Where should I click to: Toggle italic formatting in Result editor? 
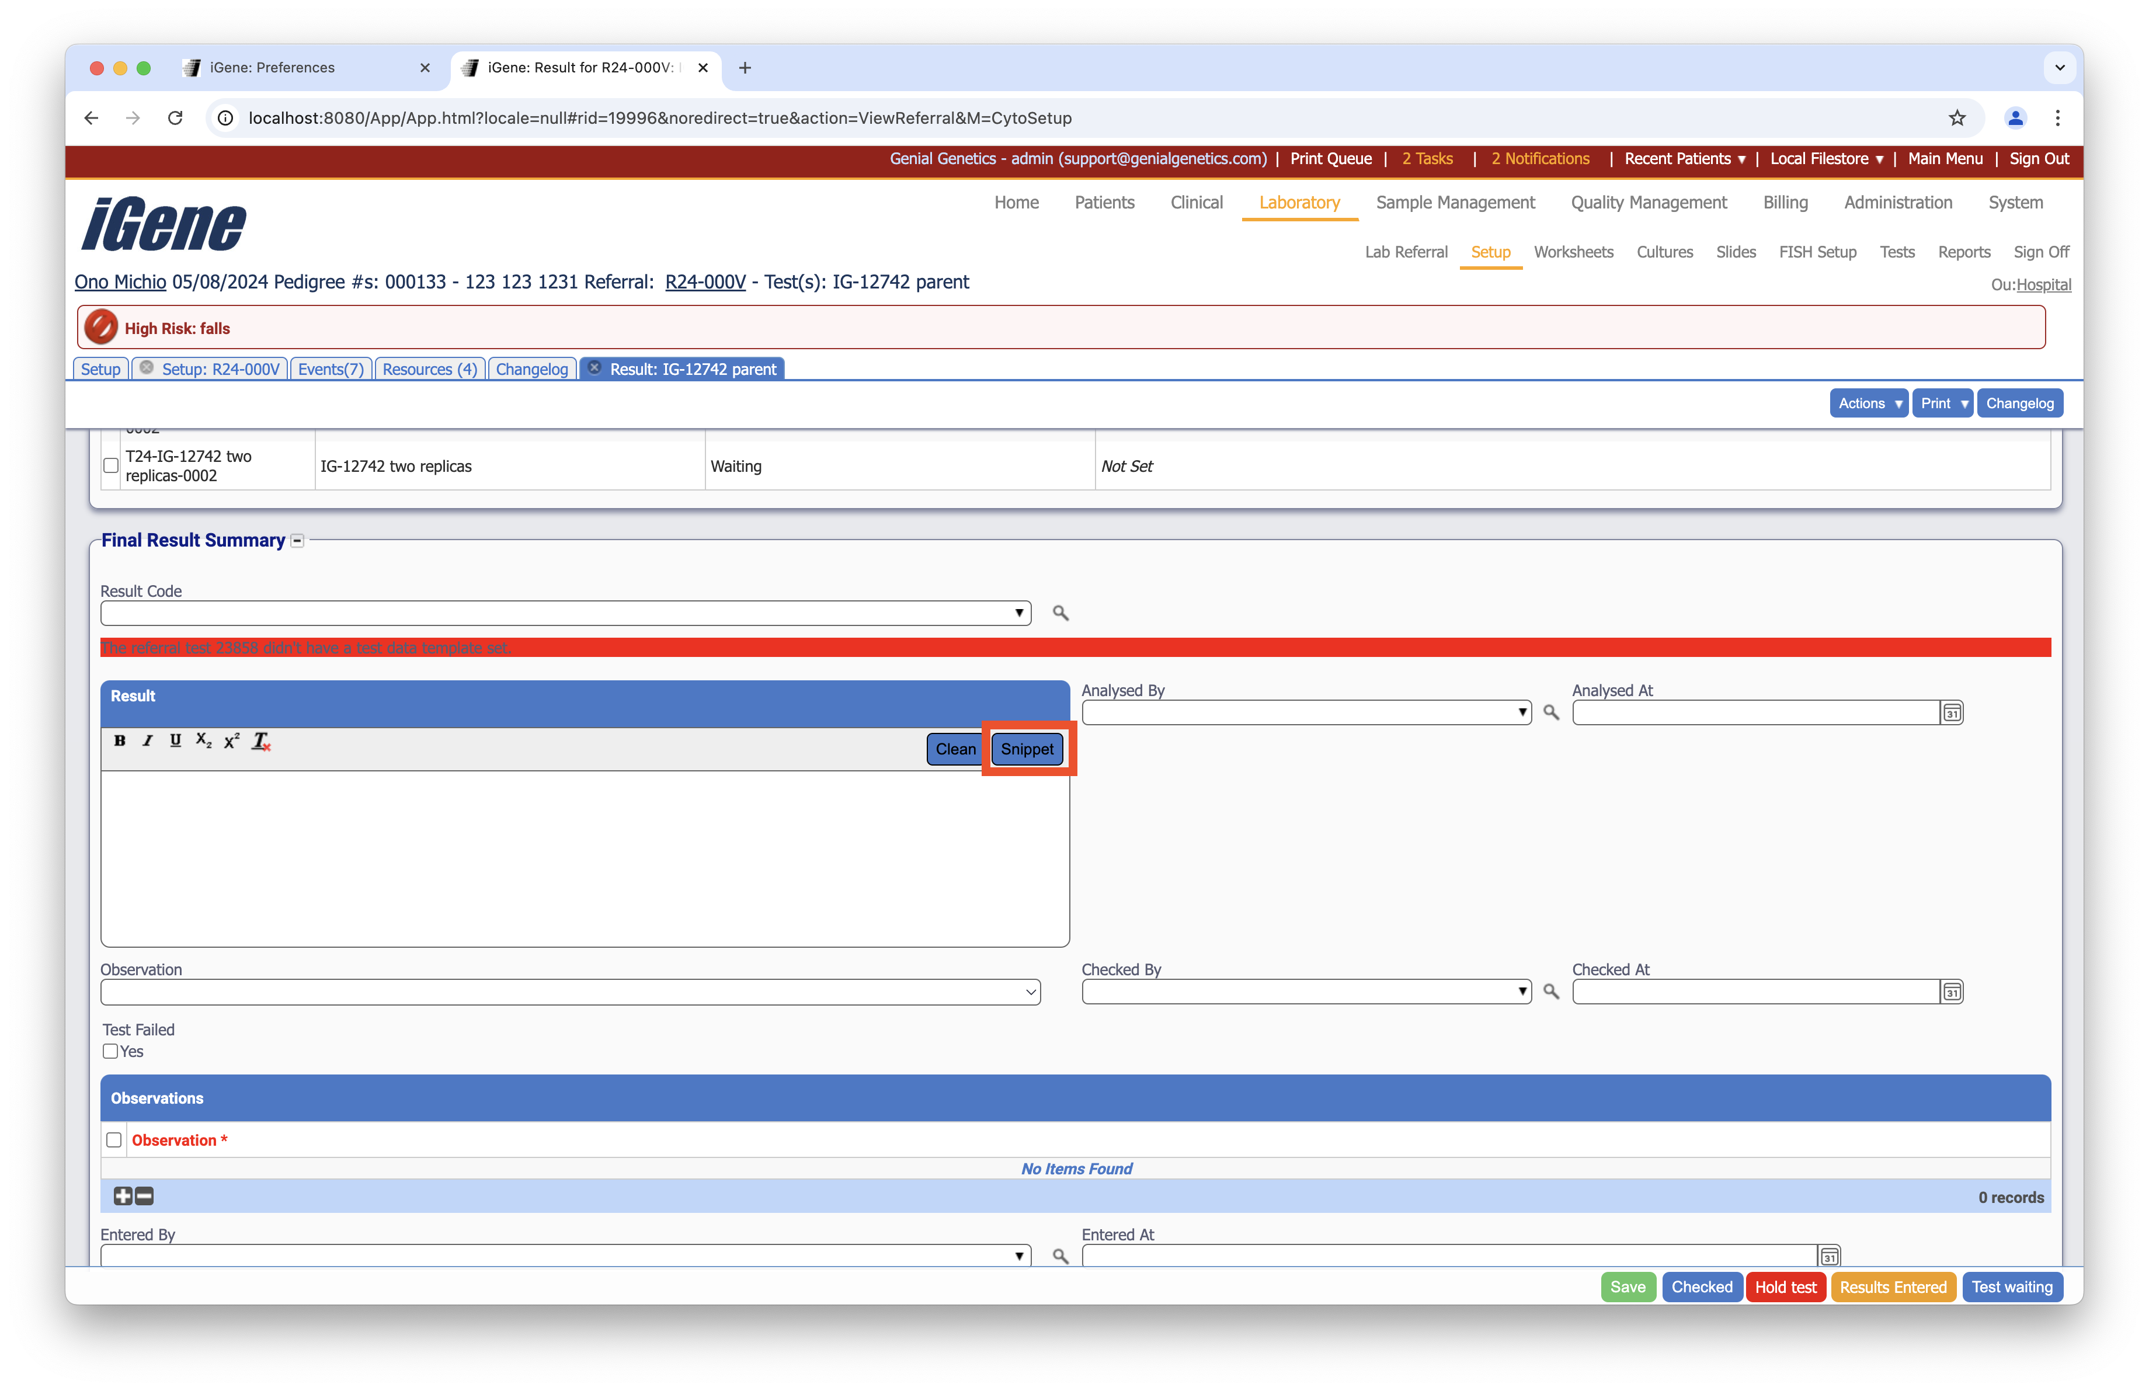tap(147, 740)
